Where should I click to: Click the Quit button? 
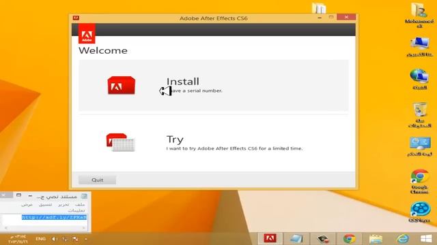click(x=97, y=180)
